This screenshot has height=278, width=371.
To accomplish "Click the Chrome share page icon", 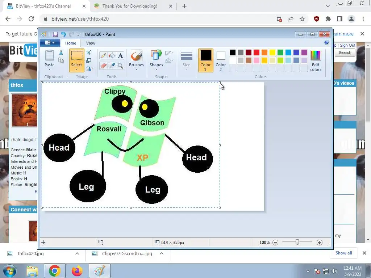I will (291, 19).
